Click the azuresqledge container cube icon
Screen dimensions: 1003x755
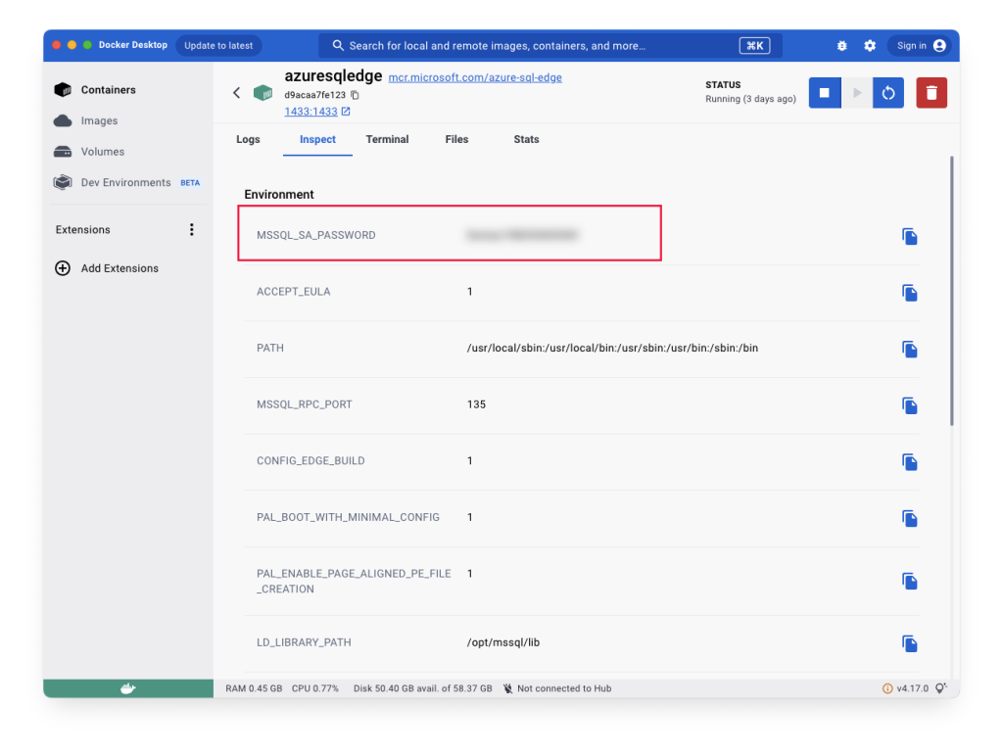click(x=263, y=93)
